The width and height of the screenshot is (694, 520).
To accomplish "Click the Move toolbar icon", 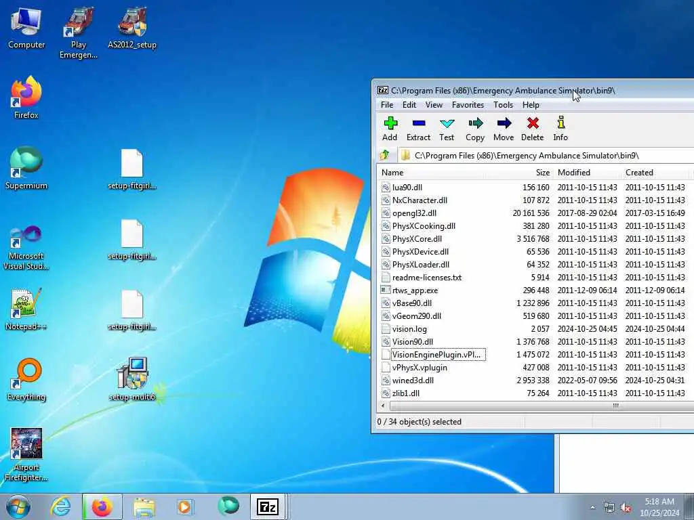I will tap(504, 129).
